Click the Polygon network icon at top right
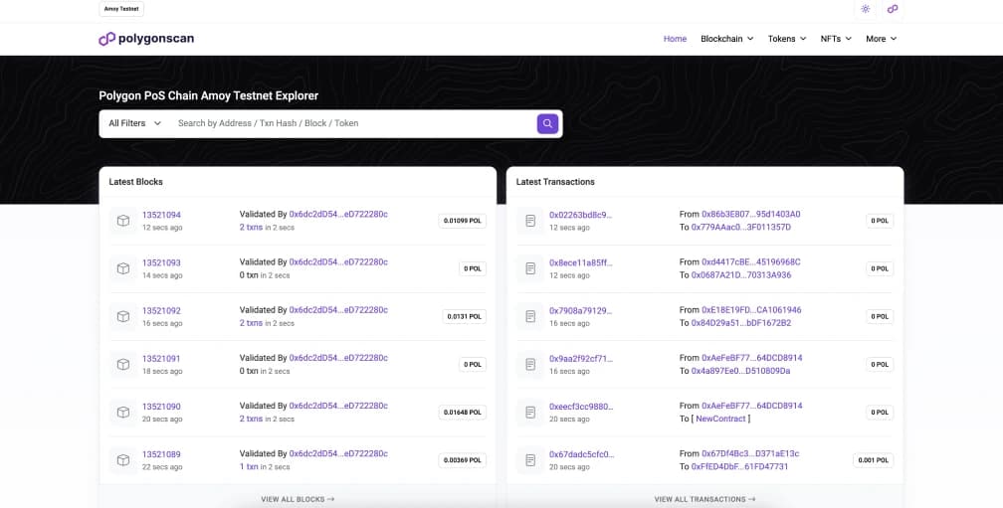The width and height of the screenshot is (1003, 508). click(893, 9)
